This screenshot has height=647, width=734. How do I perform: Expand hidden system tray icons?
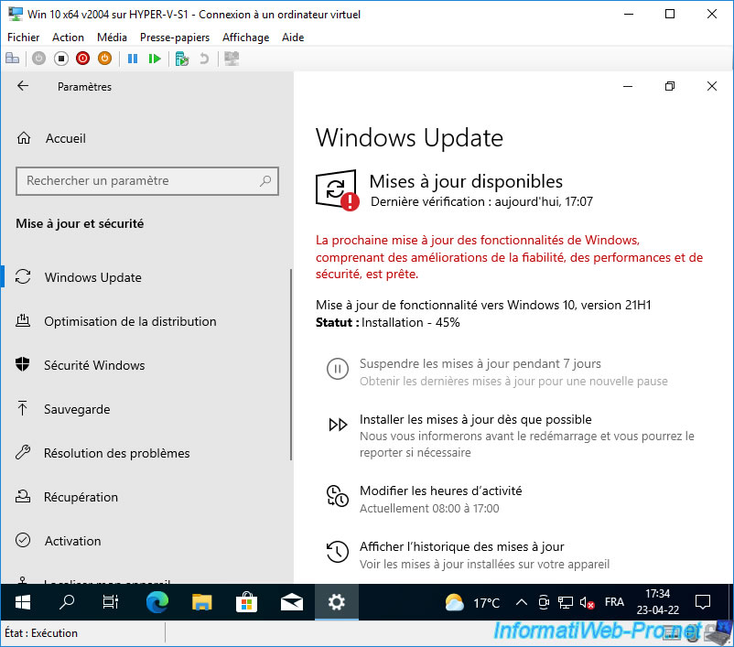click(x=521, y=602)
